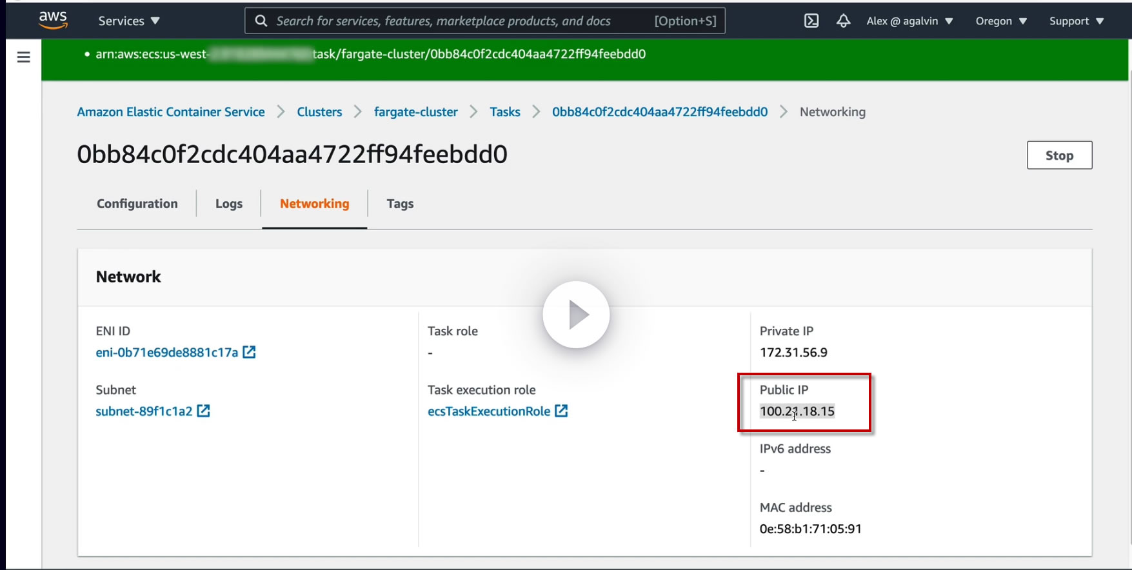1132x570 pixels.
Task: Click the Public IP value 100.21.18.15
Action: (x=797, y=411)
